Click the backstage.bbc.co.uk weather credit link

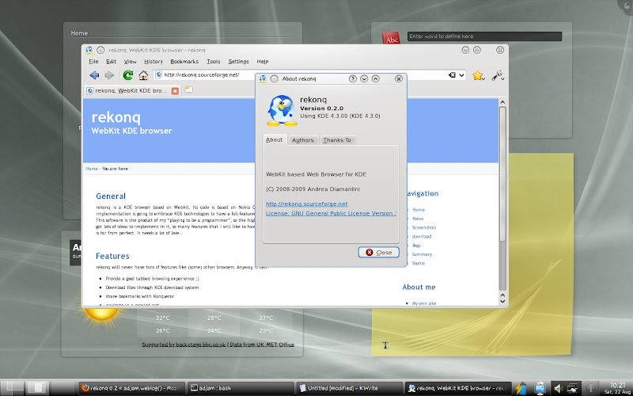218,345
